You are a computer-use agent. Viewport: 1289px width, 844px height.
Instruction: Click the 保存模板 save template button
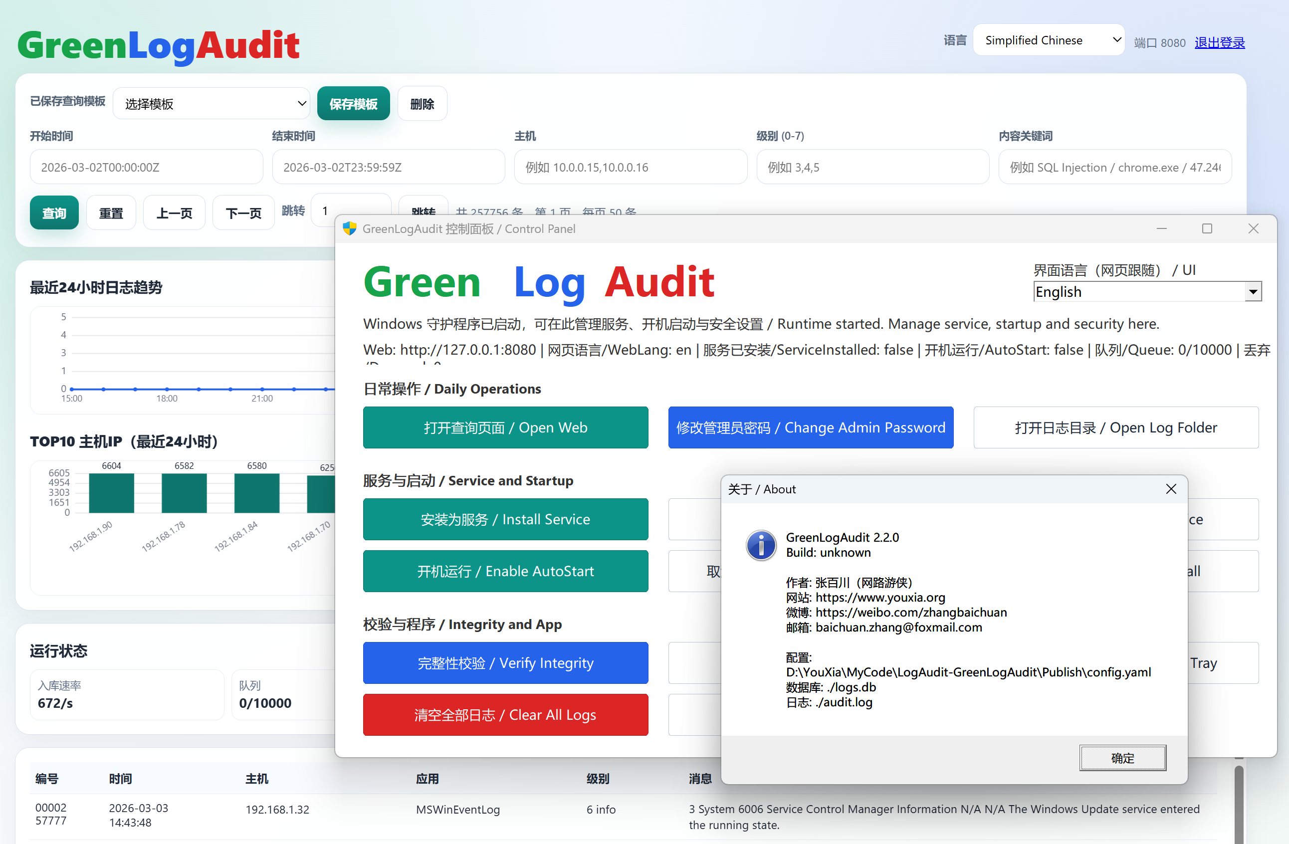point(353,103)
